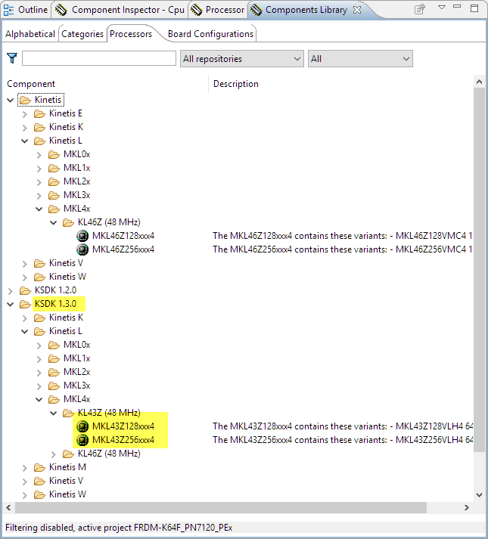
Task: Click the vertical scrollbar down arrow
Action: [479, 495]
